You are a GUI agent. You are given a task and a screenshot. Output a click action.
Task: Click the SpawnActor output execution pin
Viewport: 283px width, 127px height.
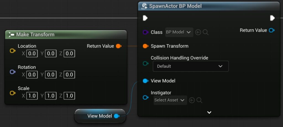[x=272, y=18]
